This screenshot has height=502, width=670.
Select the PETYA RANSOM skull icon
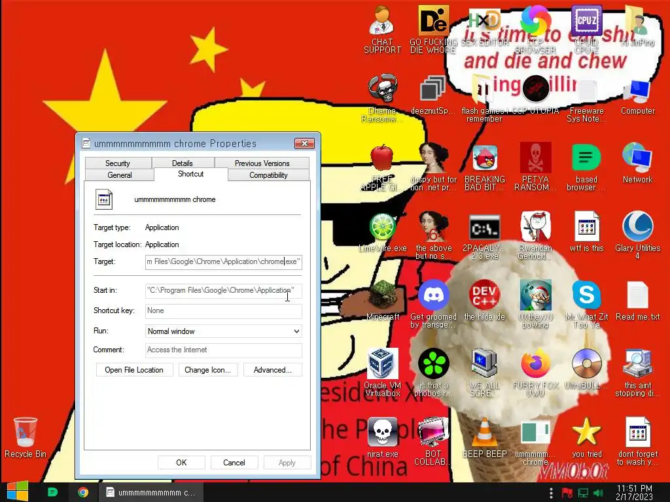tap(535, 167)
